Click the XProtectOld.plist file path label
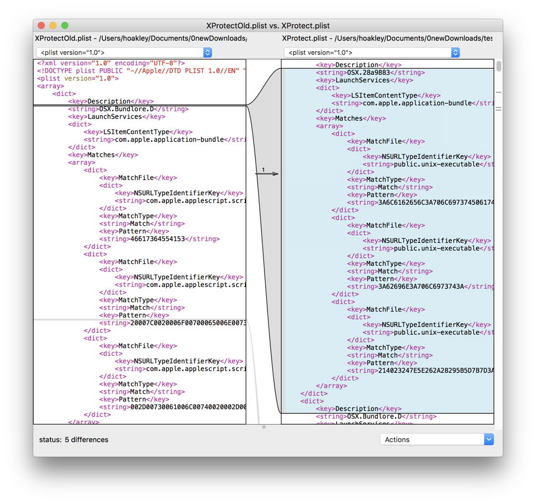This screenshot has width=536, height=504. point(141,38)
